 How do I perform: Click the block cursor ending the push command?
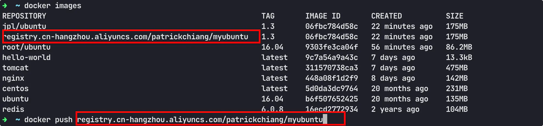coord(325,119)
